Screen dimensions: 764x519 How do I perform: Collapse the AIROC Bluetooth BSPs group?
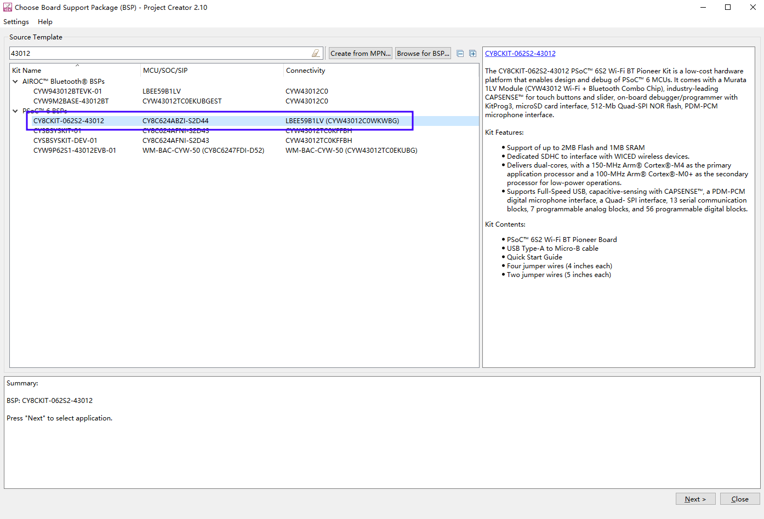point(15,81)
